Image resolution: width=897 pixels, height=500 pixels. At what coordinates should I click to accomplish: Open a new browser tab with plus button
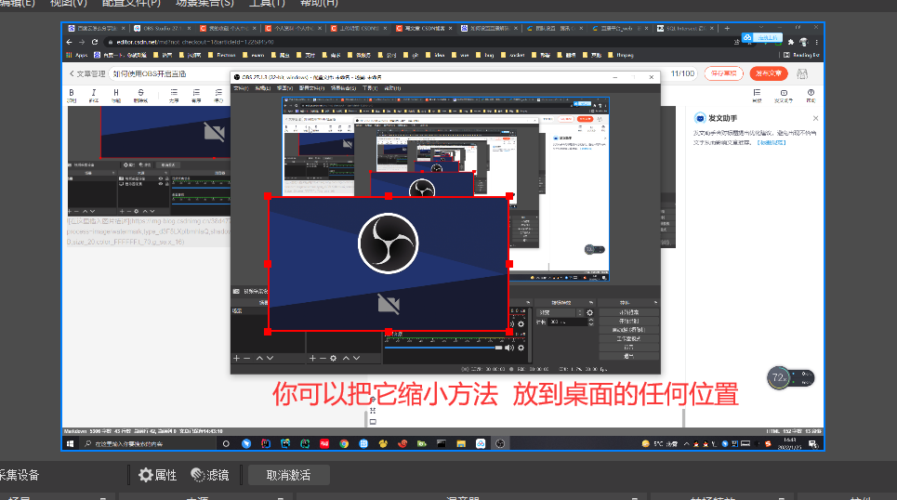(727, 28)
